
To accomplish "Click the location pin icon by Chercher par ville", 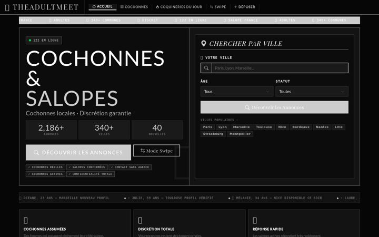I will pyautogui.click(x=204, y=43).
